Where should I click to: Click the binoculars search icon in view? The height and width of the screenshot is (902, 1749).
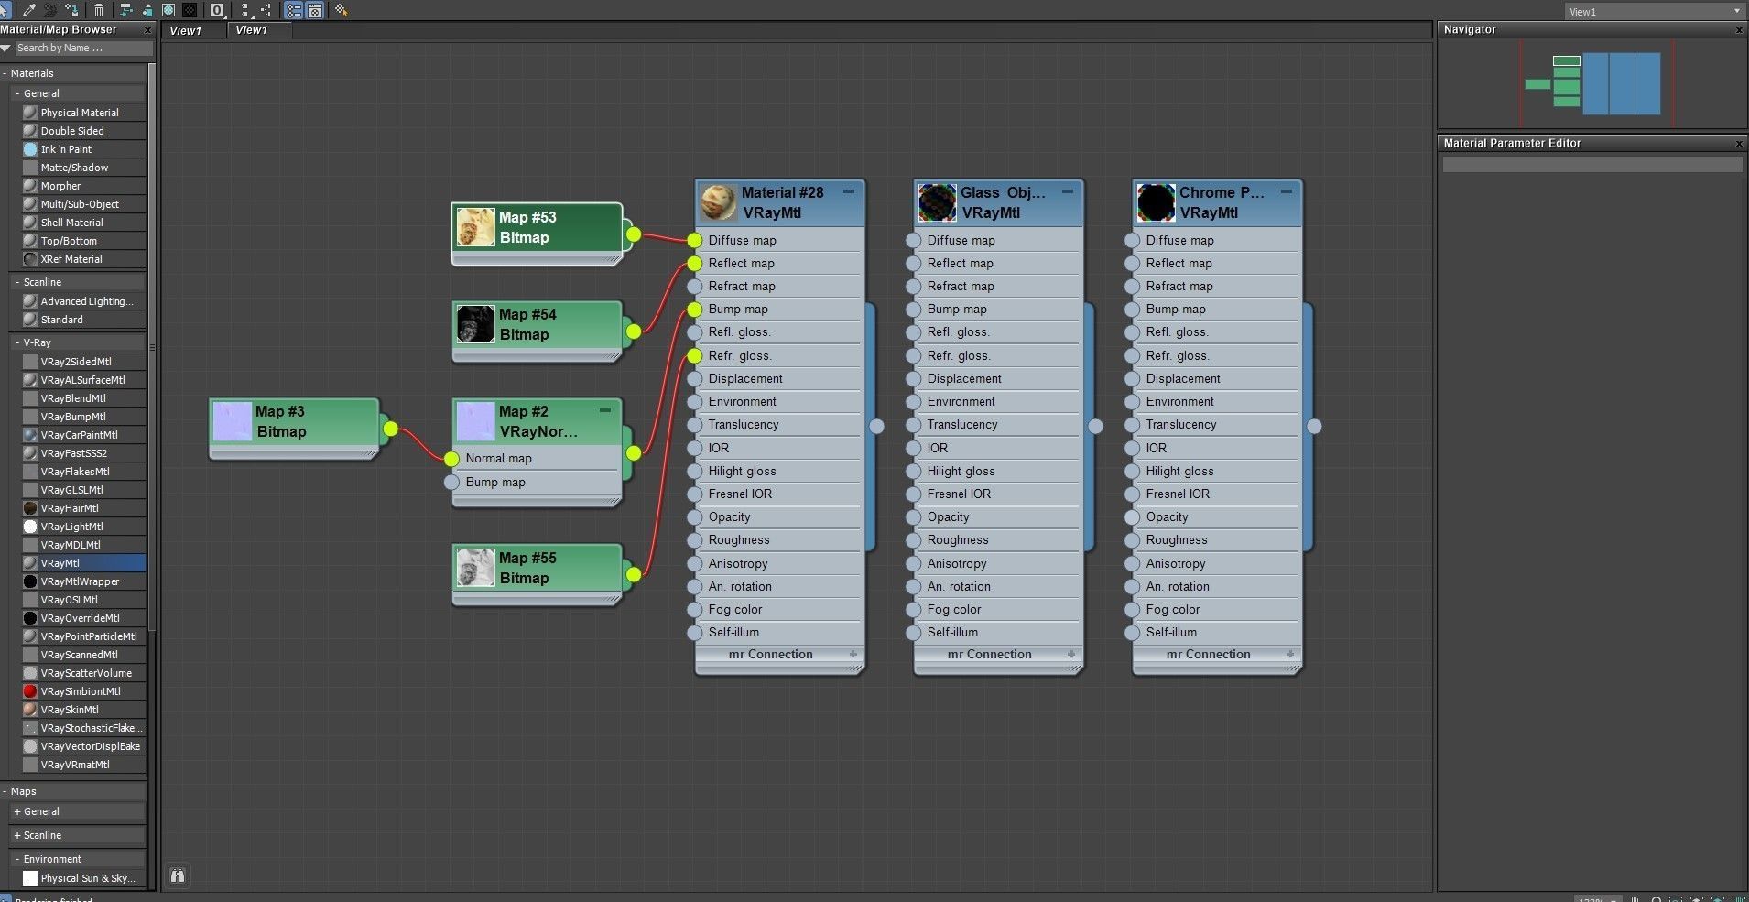tap(178, 876)
